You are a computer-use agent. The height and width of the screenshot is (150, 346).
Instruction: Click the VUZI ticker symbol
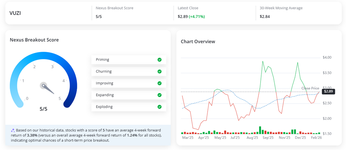(16, 13)
